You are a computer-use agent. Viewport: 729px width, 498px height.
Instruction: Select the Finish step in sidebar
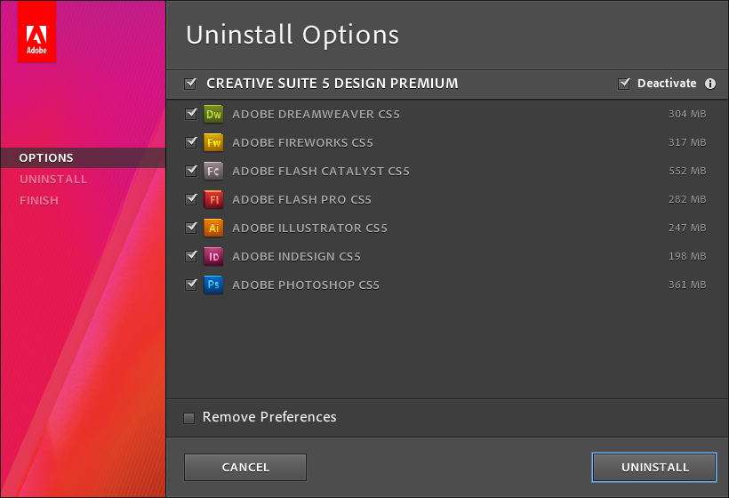[39, 200]
